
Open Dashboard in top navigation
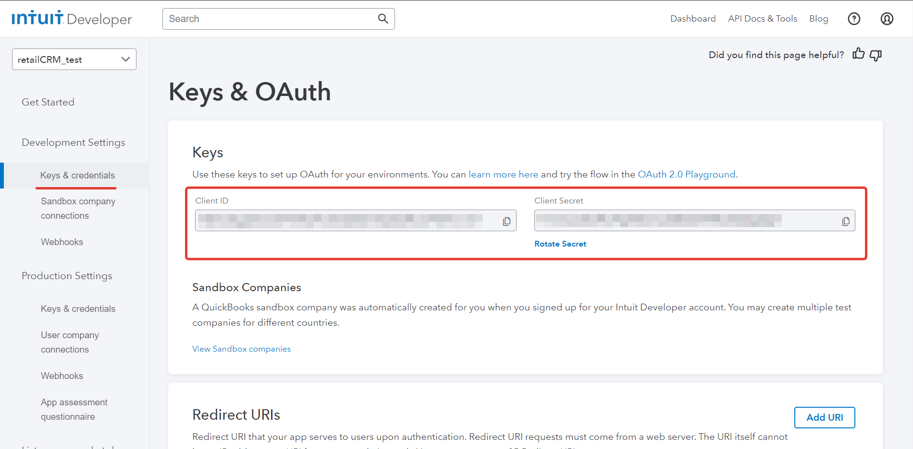pyautogui.click(x=693, y=19)
